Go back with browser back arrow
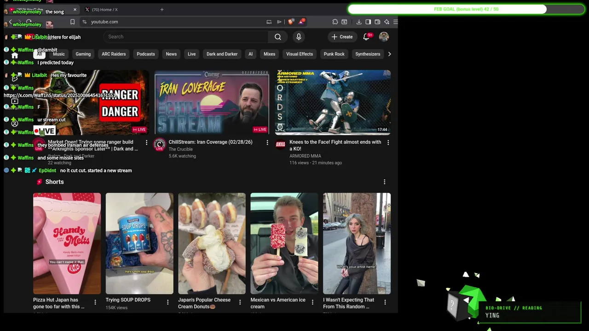Screen dimensions: 589x331 pos(10,22)
